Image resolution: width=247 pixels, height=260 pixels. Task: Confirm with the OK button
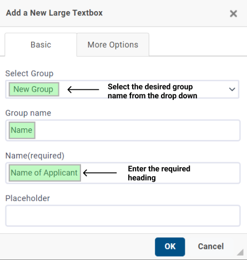point(170,247)
